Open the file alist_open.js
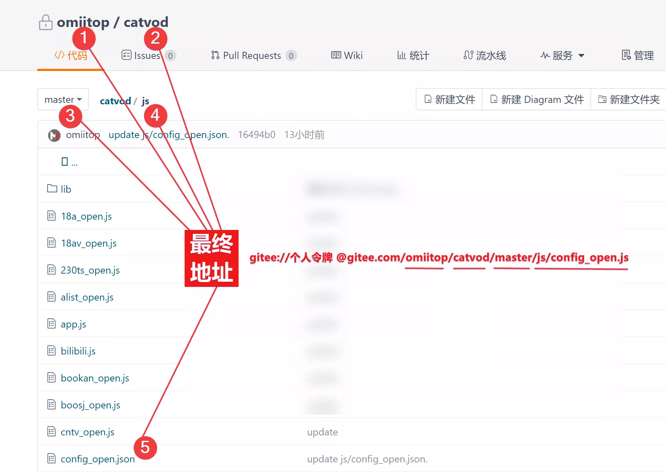The image size is (666, 473). pyautogui.click(x=87, y=297)
